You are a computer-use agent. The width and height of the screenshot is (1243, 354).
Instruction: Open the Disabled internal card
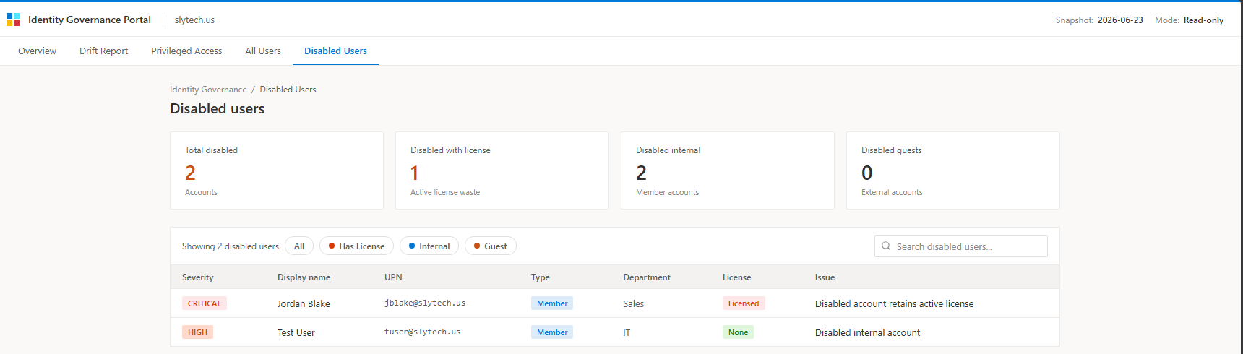click(x=728, y=170)
